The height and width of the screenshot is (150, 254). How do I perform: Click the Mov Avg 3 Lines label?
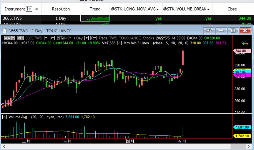click(x=136, y=43)
